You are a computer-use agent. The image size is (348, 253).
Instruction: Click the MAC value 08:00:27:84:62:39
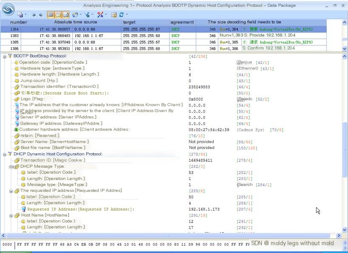click(x=209, y=130)
